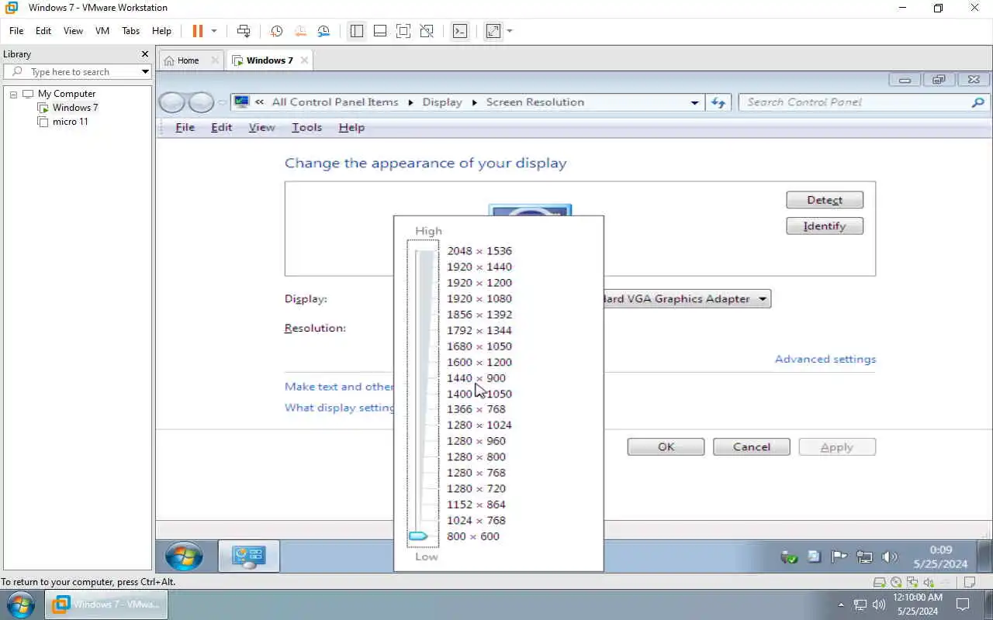Screen dimensions: 993x620
Task: Click VMware sound card status icon
Action: [929, 583]
